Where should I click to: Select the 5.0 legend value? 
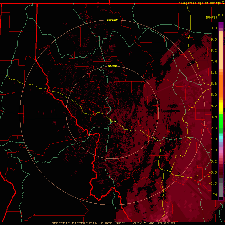point(214,95)
